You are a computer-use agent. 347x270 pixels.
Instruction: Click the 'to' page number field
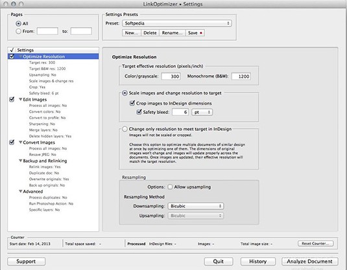(81, 31)
